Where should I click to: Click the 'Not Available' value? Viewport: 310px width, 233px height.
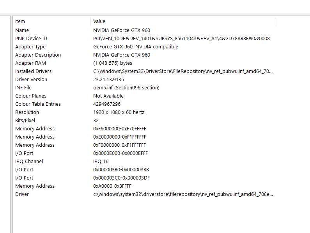click(108, 96)
